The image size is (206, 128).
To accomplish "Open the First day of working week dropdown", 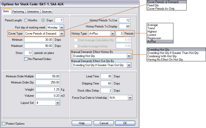I will point(62,27).
